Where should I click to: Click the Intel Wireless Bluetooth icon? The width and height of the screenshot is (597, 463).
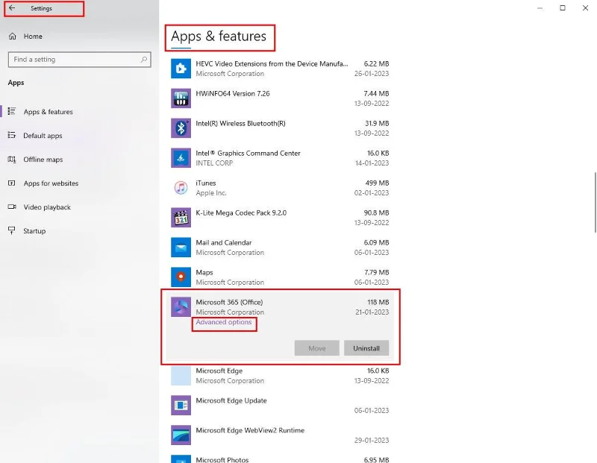click(x=181, y=128)
